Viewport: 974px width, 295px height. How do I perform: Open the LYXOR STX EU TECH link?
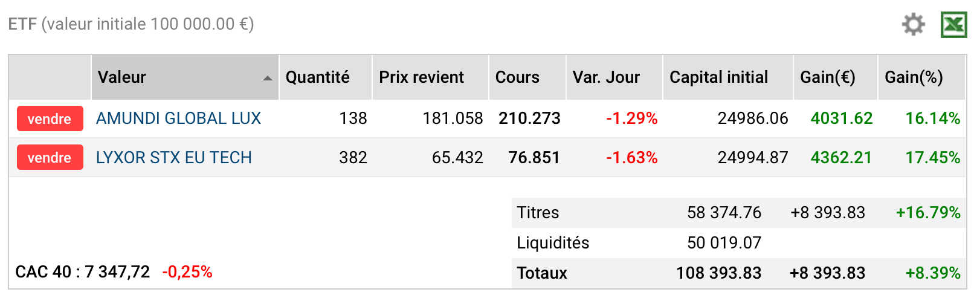tap(173, 157)
